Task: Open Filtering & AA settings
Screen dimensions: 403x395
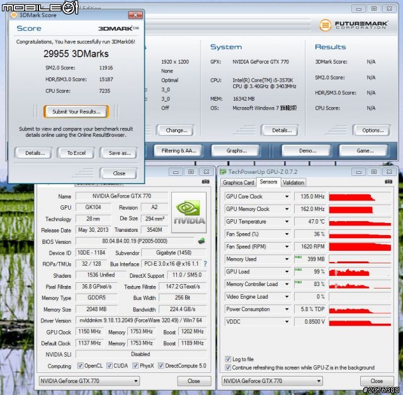Action: [x=179, y=151]
